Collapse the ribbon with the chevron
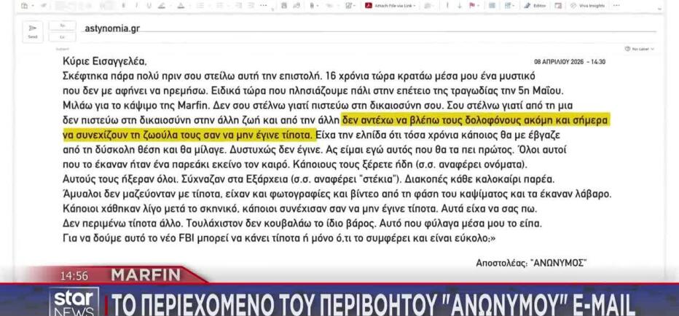The image size is (679, 316). tap(660, 9)
